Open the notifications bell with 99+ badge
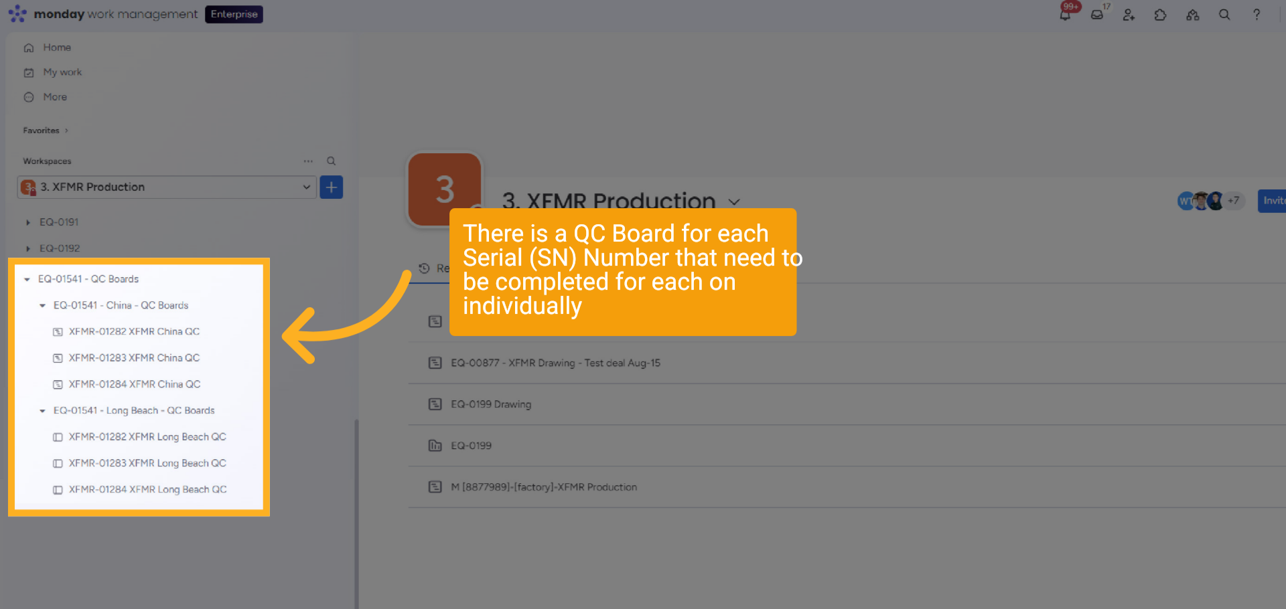The width and height of the screenshot is (1286, 609). pos(1066,14)
